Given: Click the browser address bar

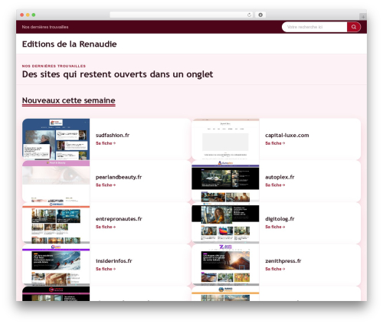Looking at the screenshot, I should coord(182,15).
